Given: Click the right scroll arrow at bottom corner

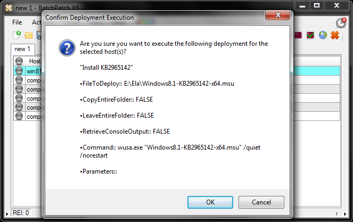Looking at the screenshot, I should tap(345, 214).
